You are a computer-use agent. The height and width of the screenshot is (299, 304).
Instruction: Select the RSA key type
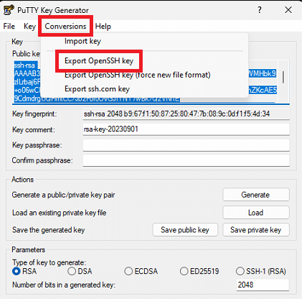tap(24, 271)
